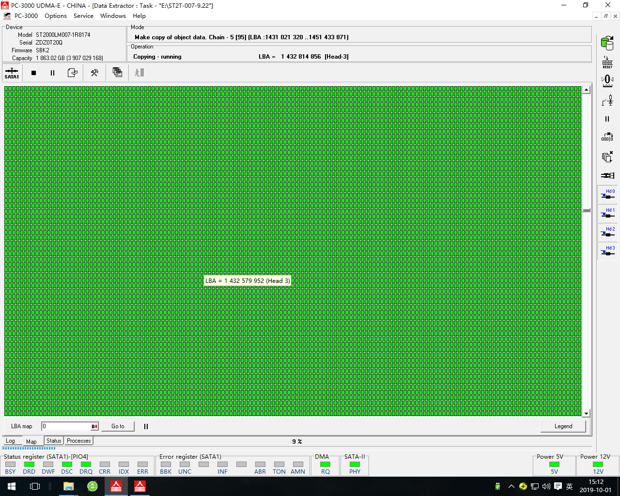Image resolution: width=620 pixels, height=496 pixels.
Task: Open the hammer and wrench settings icon
Action: [94, 73]
